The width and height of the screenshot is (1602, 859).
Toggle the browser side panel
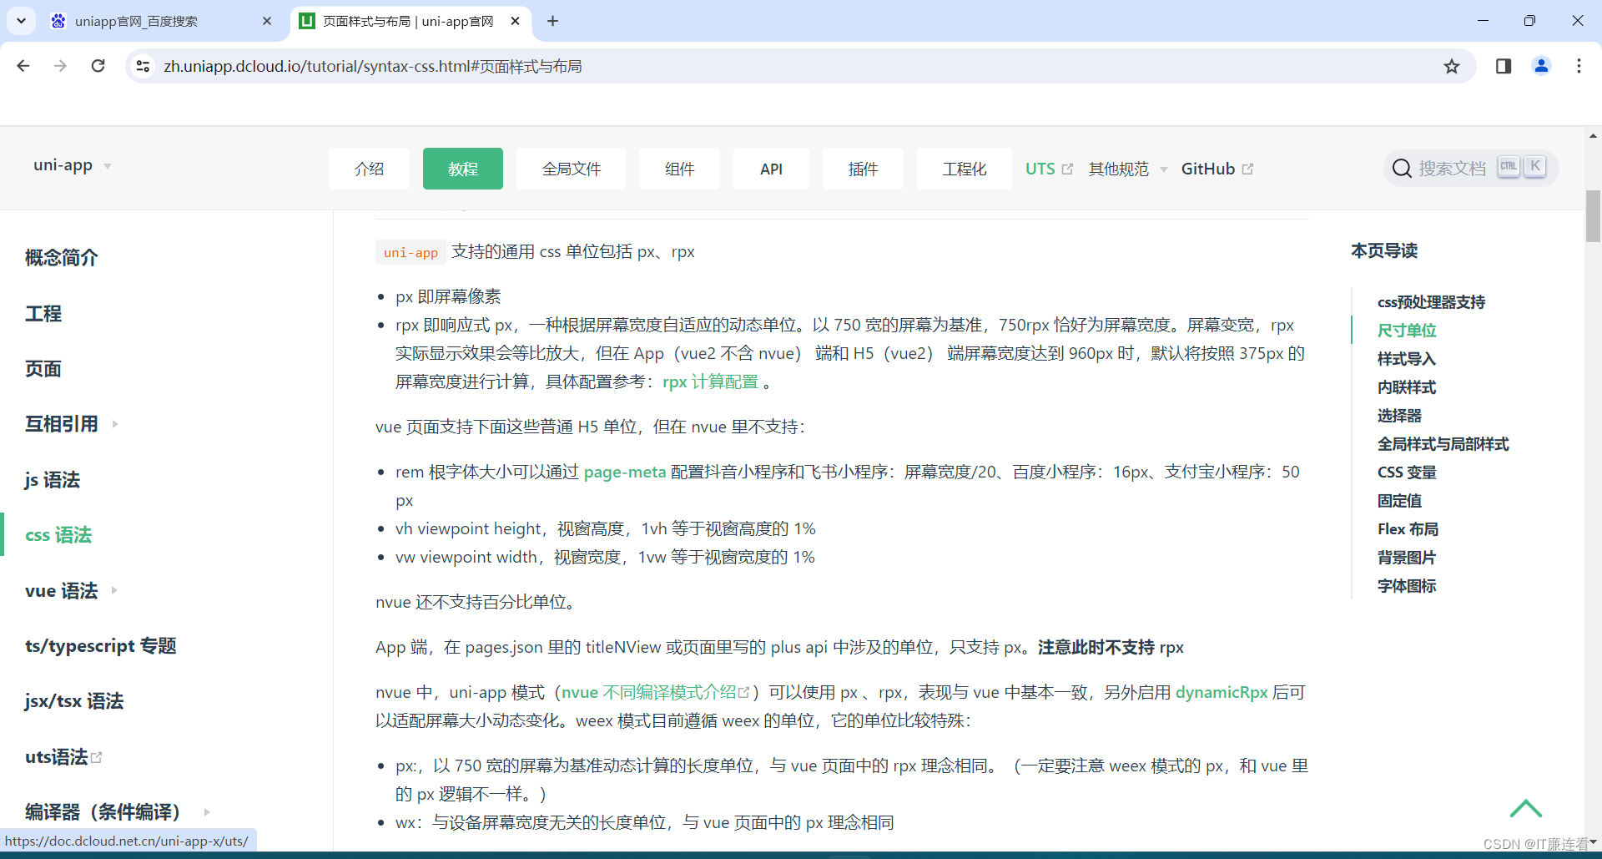pyautogui.click(x=1504, y=66)
